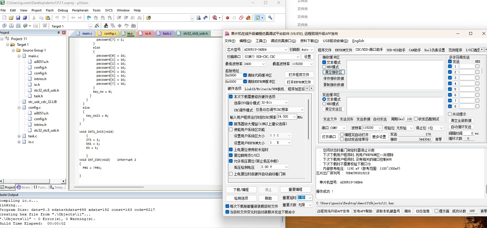The width and height of the screenshot is (487, 228).
Task: Click the Indent selection icon
Action: (x=119, y=18)
